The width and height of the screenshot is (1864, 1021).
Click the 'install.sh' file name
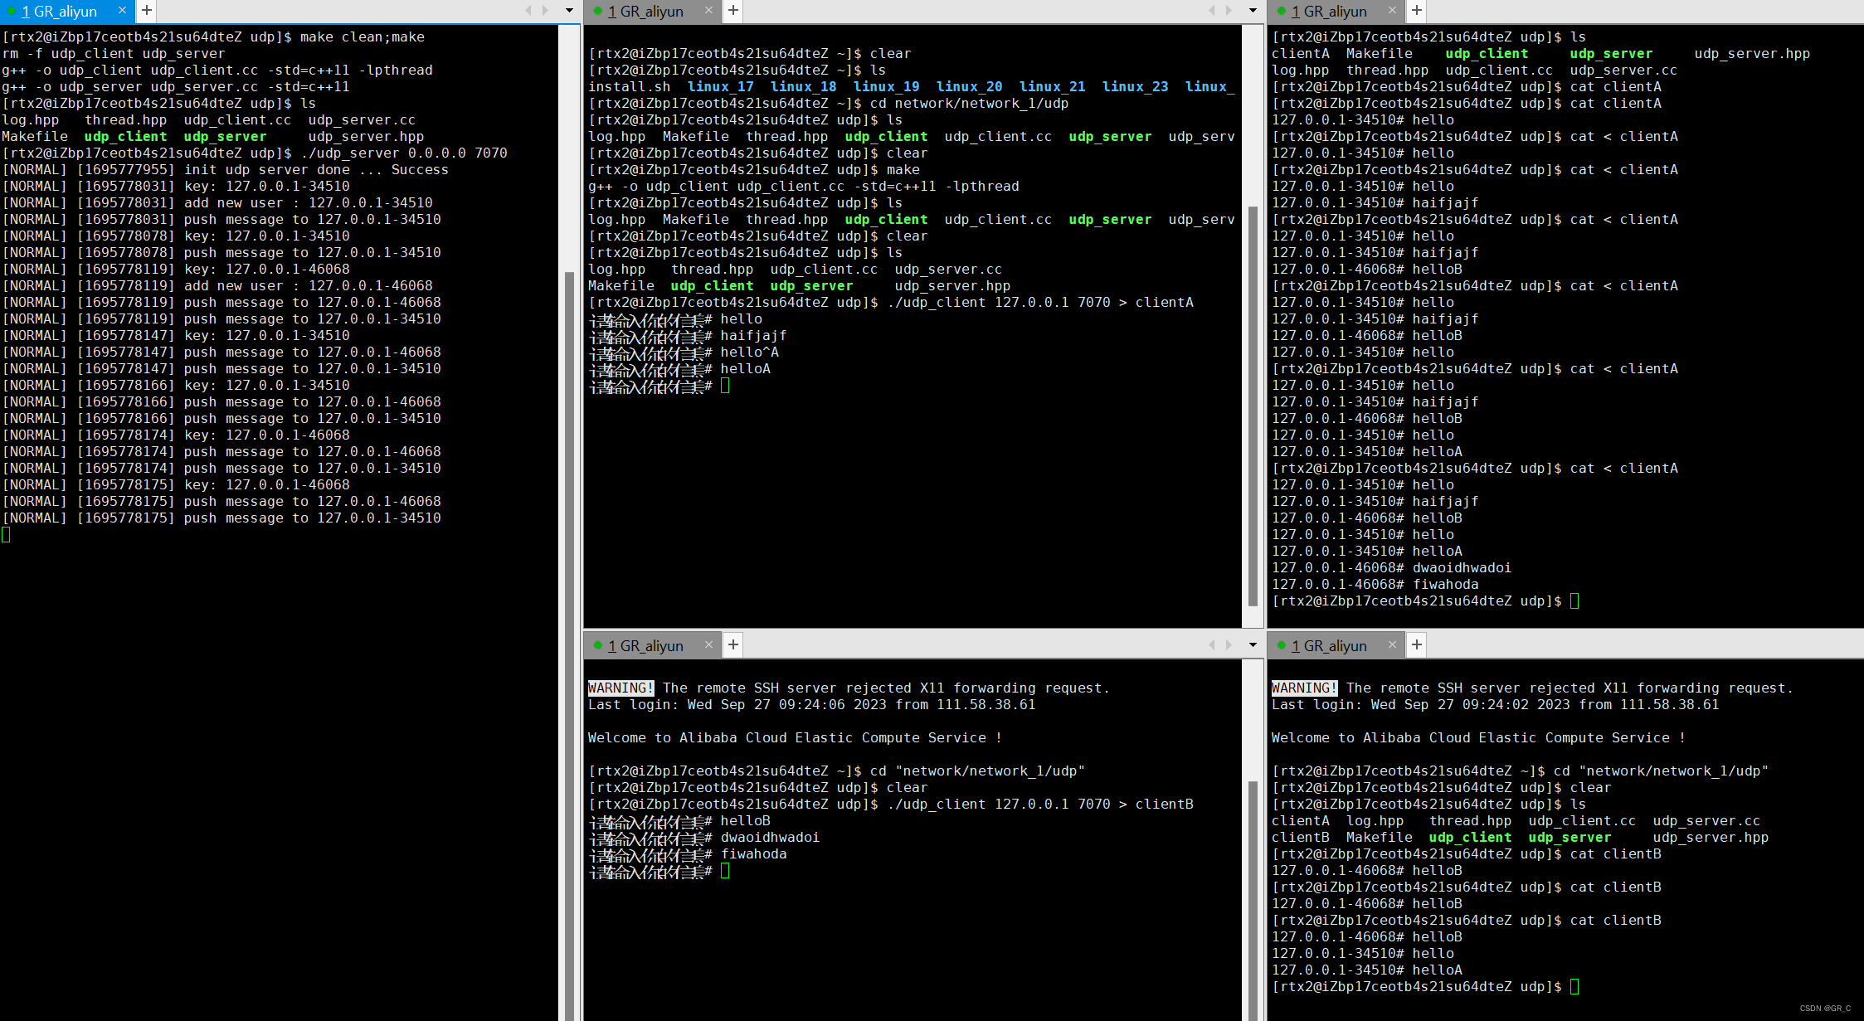(x=630, y=86)
